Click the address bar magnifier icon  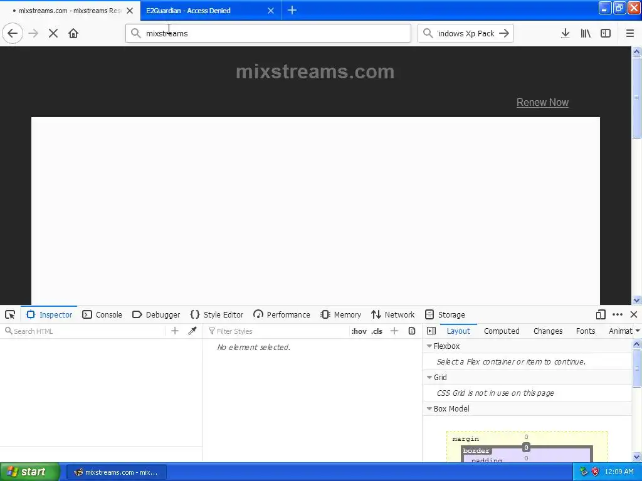[x=135, y=34]
